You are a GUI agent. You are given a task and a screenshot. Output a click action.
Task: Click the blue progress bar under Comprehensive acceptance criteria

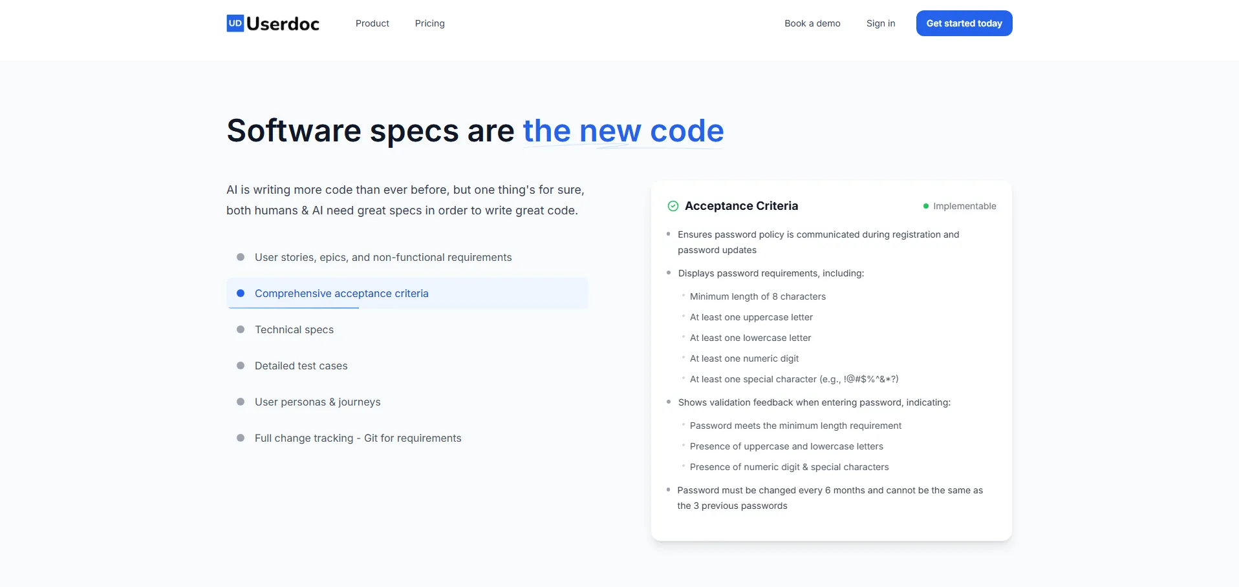(x=293, y=308)
